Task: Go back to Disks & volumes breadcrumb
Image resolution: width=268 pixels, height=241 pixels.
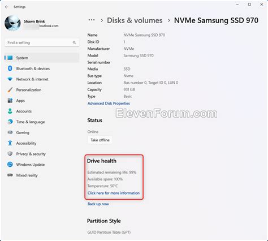Action: click(135, 20)
